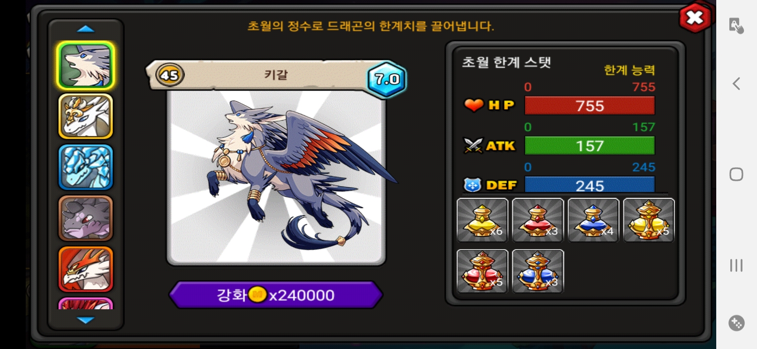The image size is (757, 349).
Task: Select the large ornate yellow potion x5
Action: (x=649, y=220)
